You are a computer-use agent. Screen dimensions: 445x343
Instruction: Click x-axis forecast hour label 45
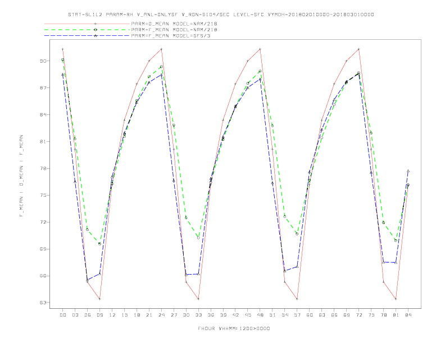pyautogui.click(x=248, y=315)
